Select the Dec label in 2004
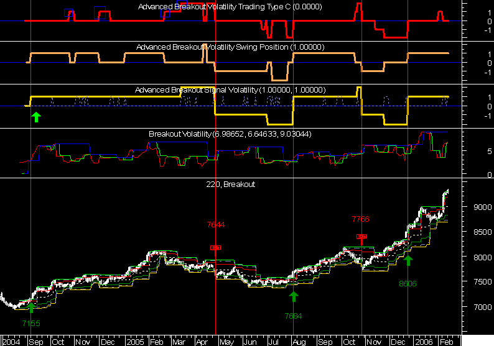This screenshot has height=346, width=494. point(108,342)
